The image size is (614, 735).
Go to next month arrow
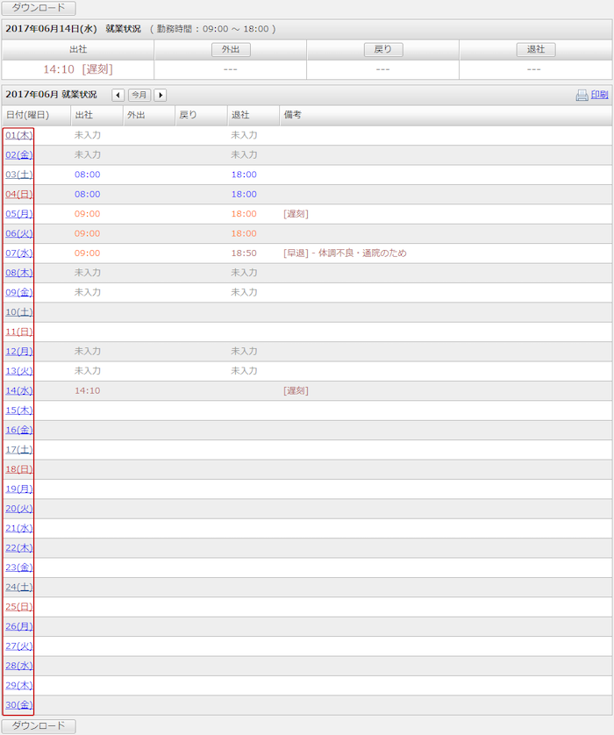point(161,95)
